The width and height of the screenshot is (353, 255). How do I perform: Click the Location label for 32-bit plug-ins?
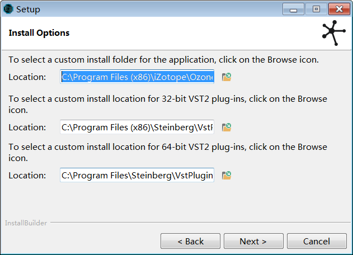coord(27,127)
